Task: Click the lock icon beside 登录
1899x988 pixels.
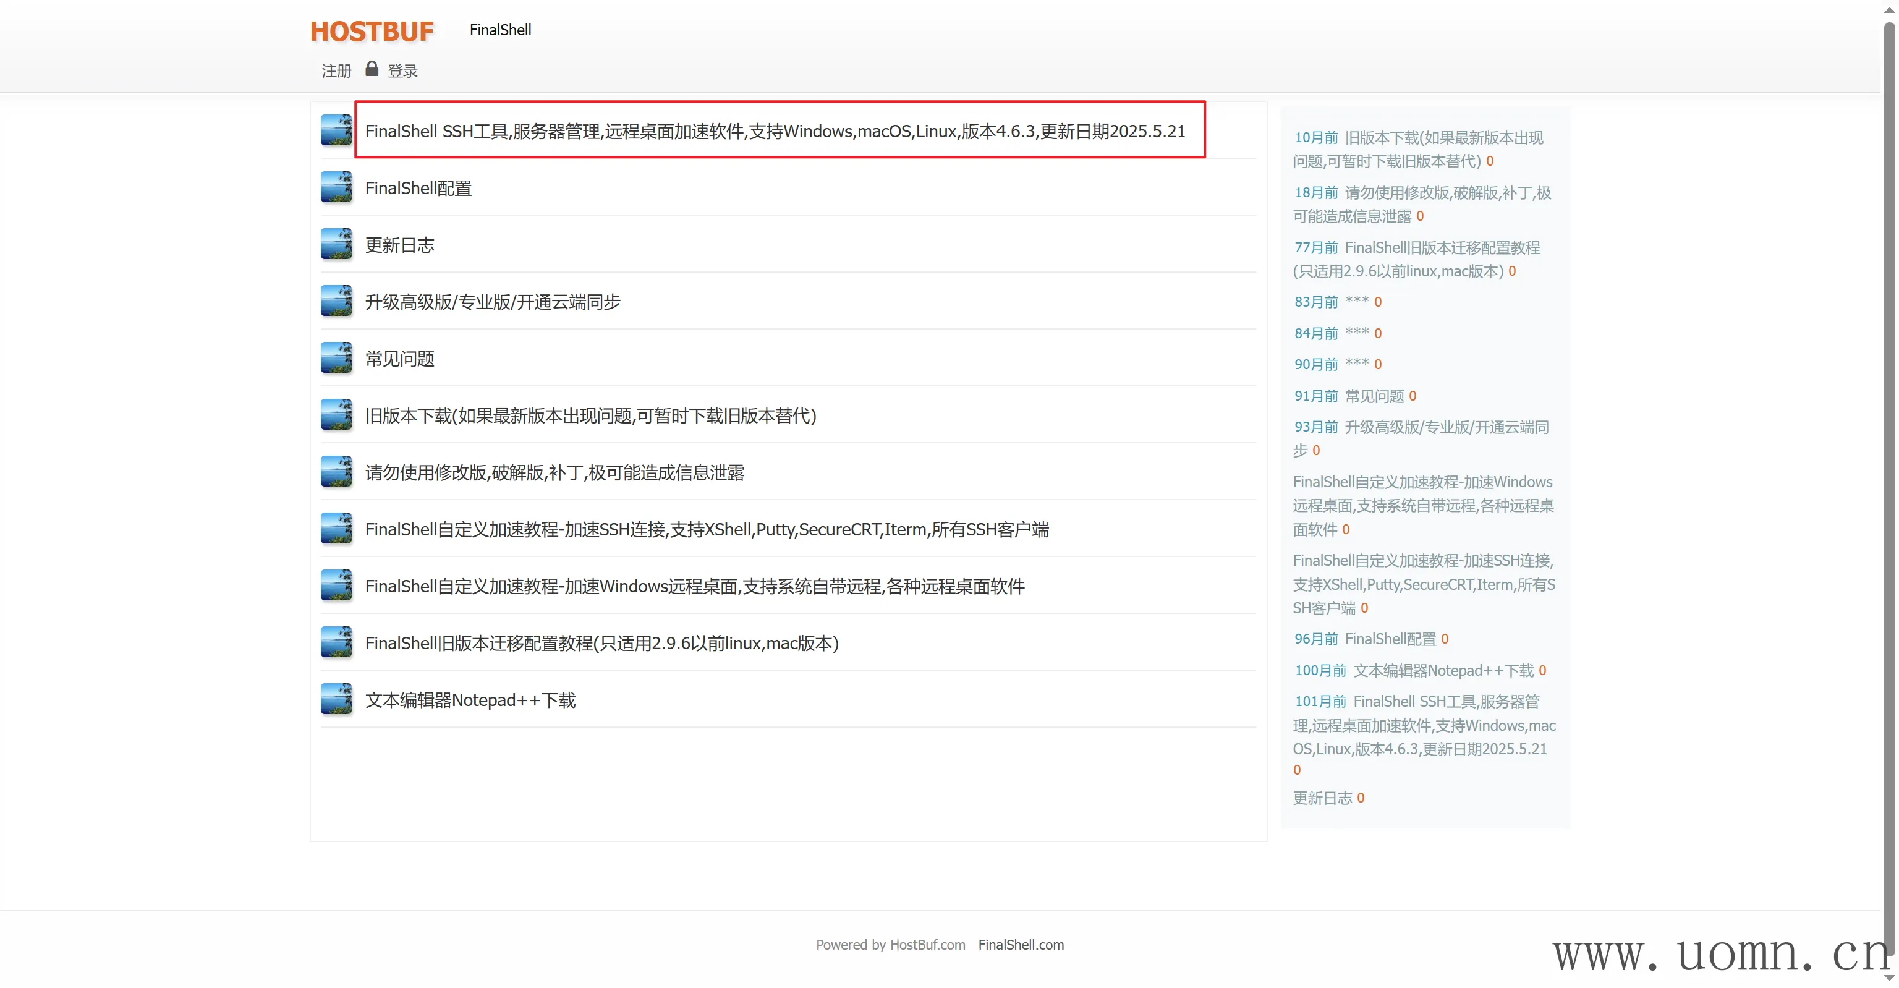Action: pyautogui.click(x=372, y=69)
